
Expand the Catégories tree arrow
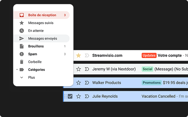[x=17, y=70]
